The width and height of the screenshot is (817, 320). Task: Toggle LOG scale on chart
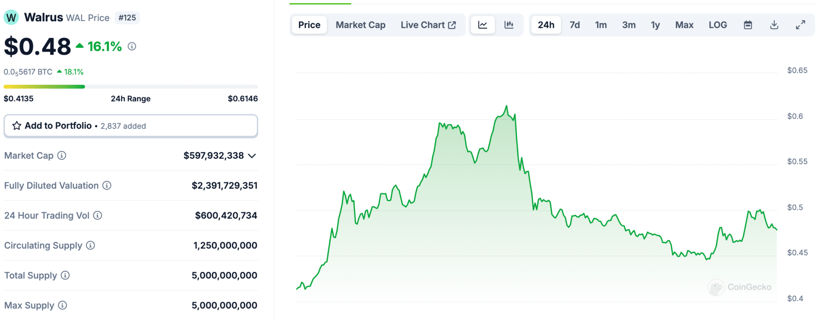click(x=718, y=25)
